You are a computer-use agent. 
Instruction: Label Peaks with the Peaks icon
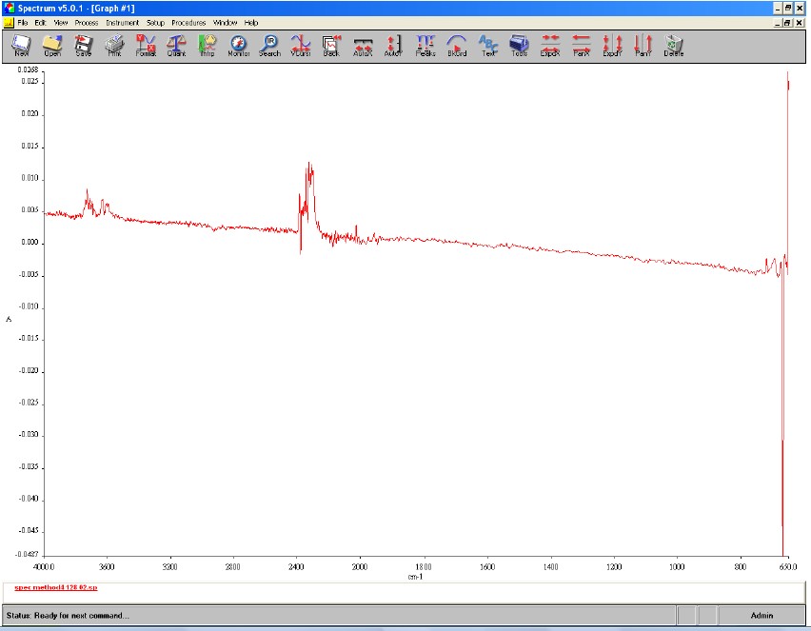click(425, 46)
